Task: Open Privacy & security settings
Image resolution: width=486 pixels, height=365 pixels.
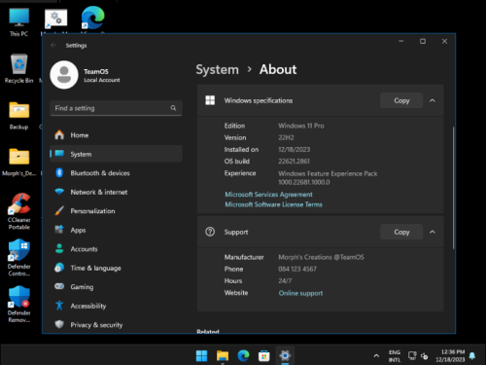Action: coord(116,324)
